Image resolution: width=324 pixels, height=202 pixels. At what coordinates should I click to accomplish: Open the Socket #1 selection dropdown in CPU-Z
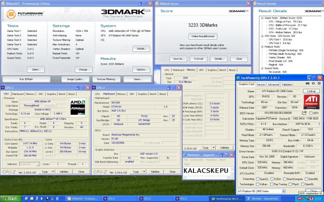coord(38,164)
